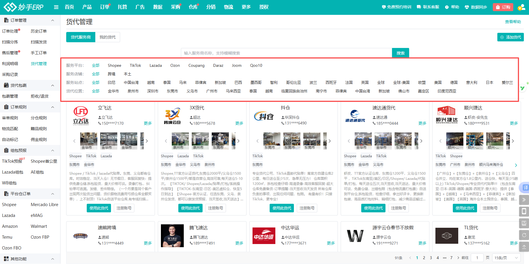
Task: Expand the double-chevron icon on right toolbar
Action: (x=524, y=200)
